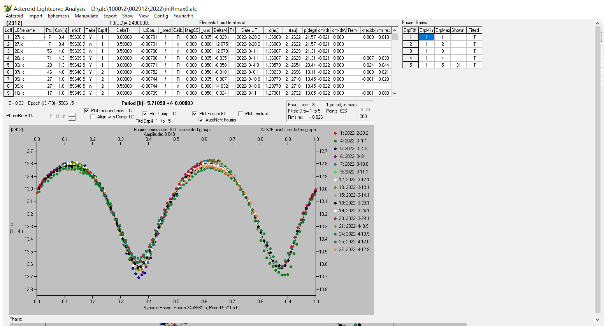Select row 8 filename 09.lc
Viewport: 604px width, 326px height.
click(x=29, y=86)
